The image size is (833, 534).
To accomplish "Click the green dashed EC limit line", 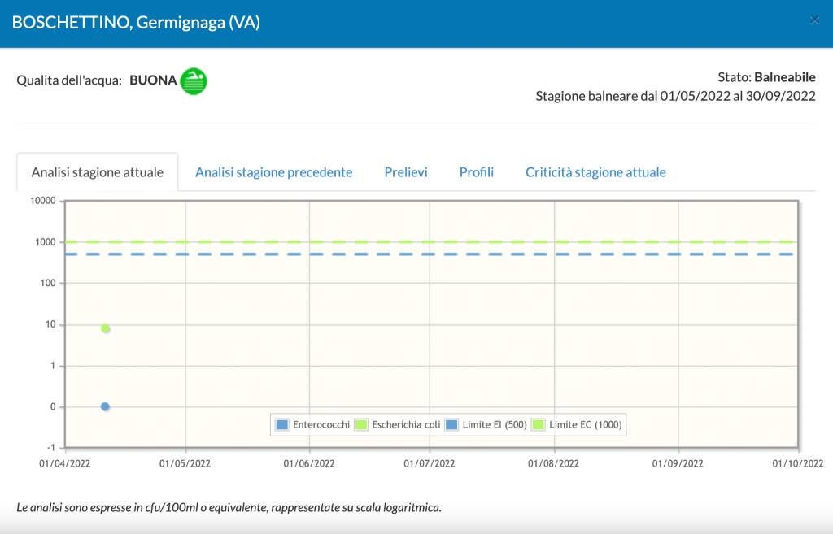I will [488, 241].
